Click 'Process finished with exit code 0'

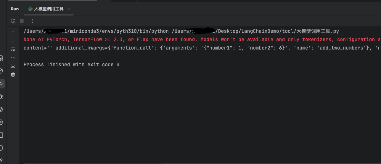coord(71,65)
